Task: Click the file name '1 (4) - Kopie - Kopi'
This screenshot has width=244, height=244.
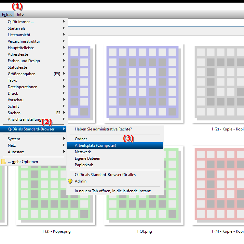Action: pyautogui.click(x=228, y=231)
